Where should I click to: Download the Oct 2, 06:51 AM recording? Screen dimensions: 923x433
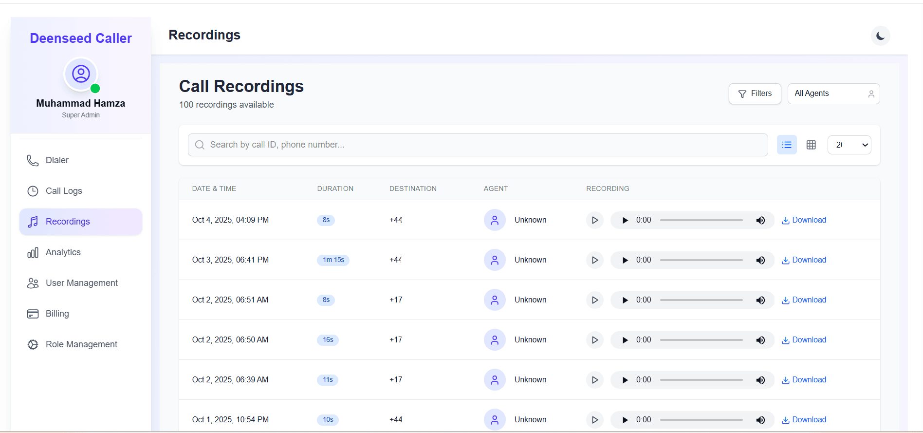[x=804, y=300]
